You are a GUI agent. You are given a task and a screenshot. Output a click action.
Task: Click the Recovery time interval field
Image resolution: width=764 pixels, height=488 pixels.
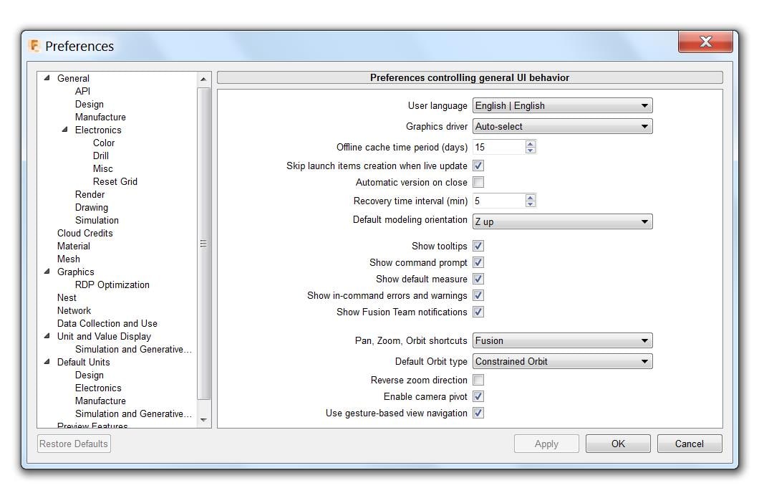pos(499,201)
